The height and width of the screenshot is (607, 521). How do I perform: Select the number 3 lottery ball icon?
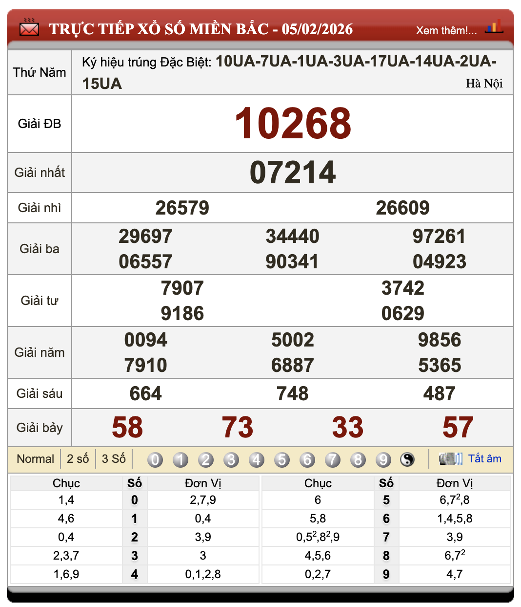(x=231, y=459)
